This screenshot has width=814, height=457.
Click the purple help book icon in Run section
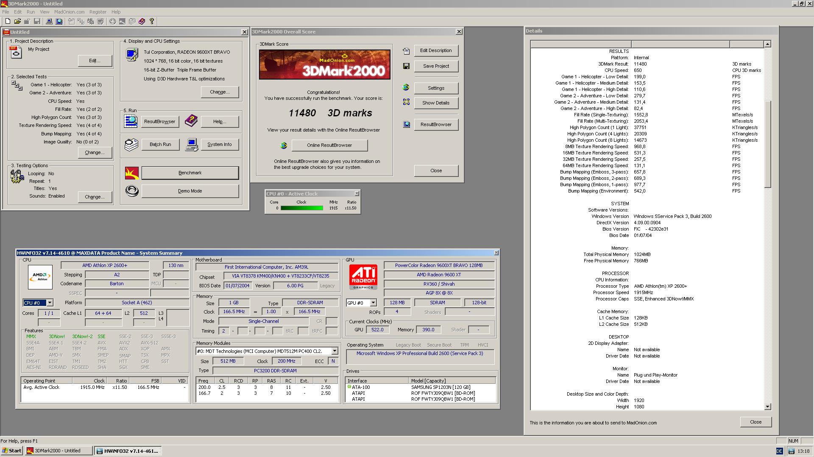coord(191,121)
